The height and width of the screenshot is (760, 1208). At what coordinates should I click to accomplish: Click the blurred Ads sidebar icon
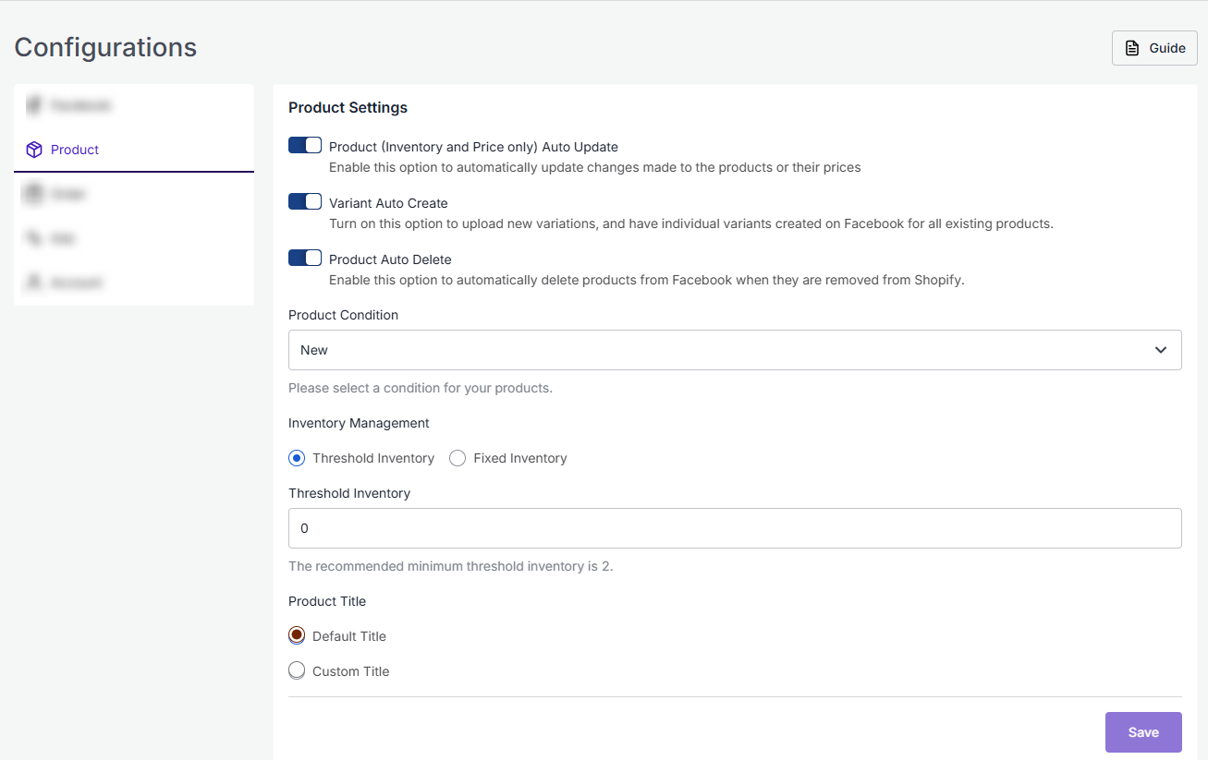point(34,238)
